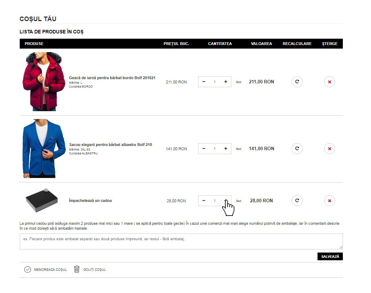This screenshot has height=293, width=371.
Task: Recalculate the blue blazer row
Action: 297,149
